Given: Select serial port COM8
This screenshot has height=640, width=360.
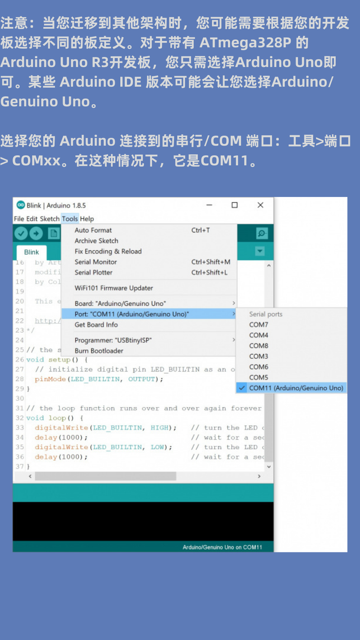Looking at the screenshot, I should click(292, 346).
